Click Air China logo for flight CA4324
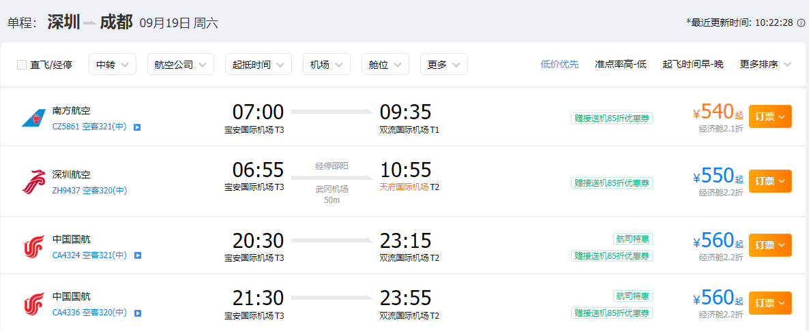Screen dimensions: 809x331 (33, 247)
